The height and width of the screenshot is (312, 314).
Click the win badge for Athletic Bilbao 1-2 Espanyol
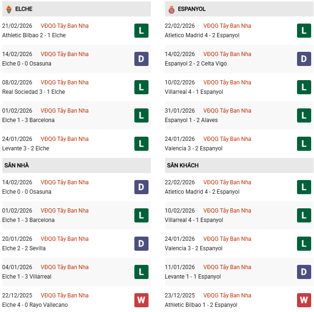(x=304, y=300)
